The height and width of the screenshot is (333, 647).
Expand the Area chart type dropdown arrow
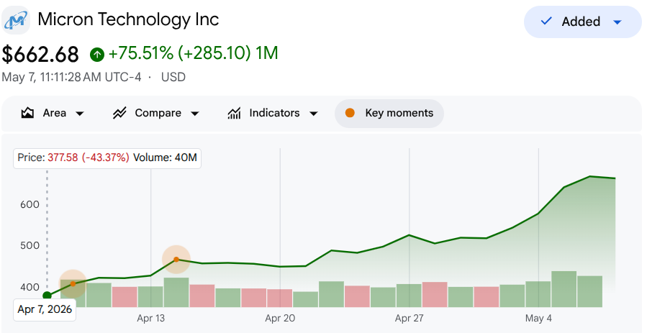point(80,114)
